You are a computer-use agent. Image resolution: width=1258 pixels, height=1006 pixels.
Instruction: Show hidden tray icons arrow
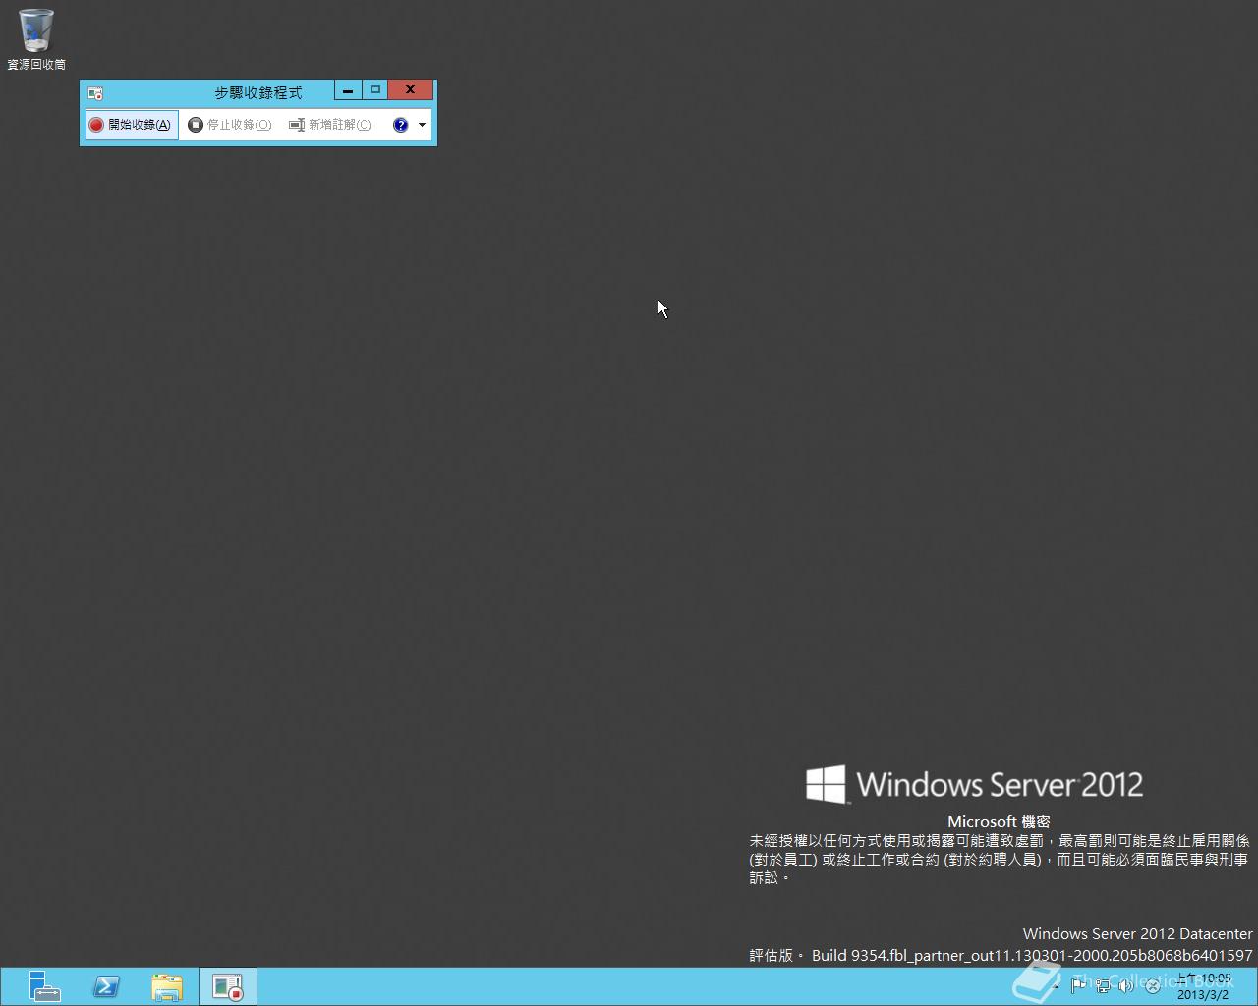tap(1057, 986)
